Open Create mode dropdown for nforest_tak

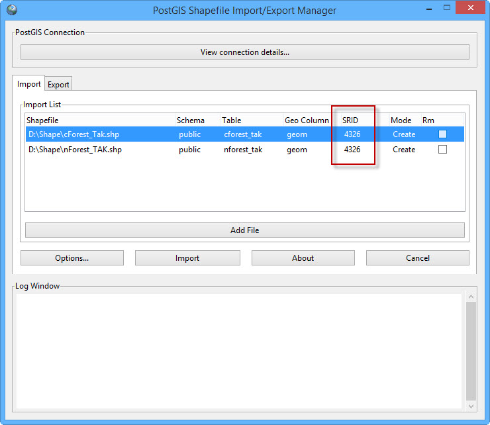pos(404,150)
